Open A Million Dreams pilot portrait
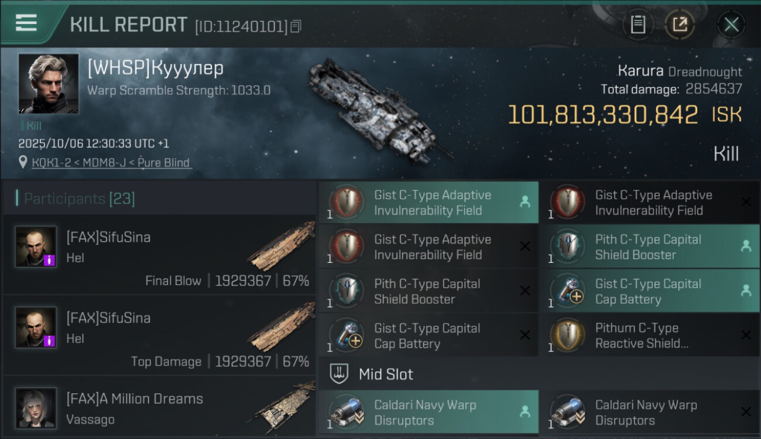The width and height of the screenshot is (761, 439). click(36, 408)
